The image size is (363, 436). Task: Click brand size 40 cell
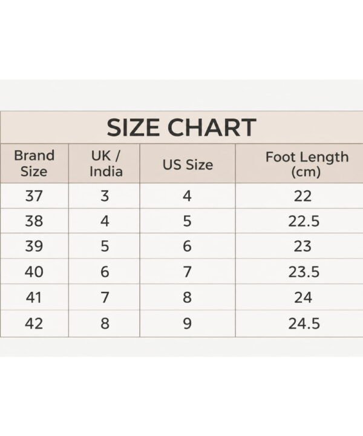[34, 271]
